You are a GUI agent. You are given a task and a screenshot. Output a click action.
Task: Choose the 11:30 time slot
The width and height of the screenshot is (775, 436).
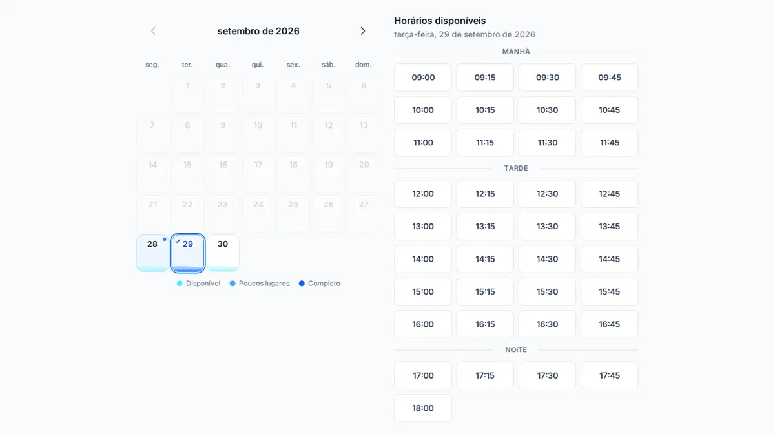point(548,143)
